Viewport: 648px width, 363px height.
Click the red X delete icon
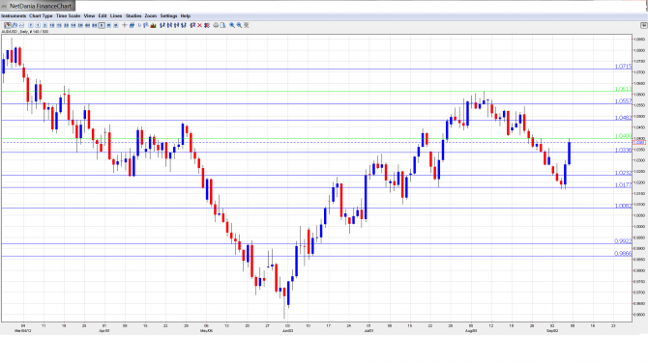199,25
